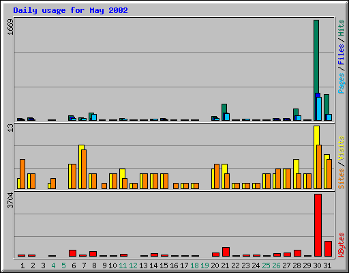Image resolution: width=349 pixels, height=273 pixels.
Task: Click day 11 on the x-axis
Action: click(x=123, y=265)
